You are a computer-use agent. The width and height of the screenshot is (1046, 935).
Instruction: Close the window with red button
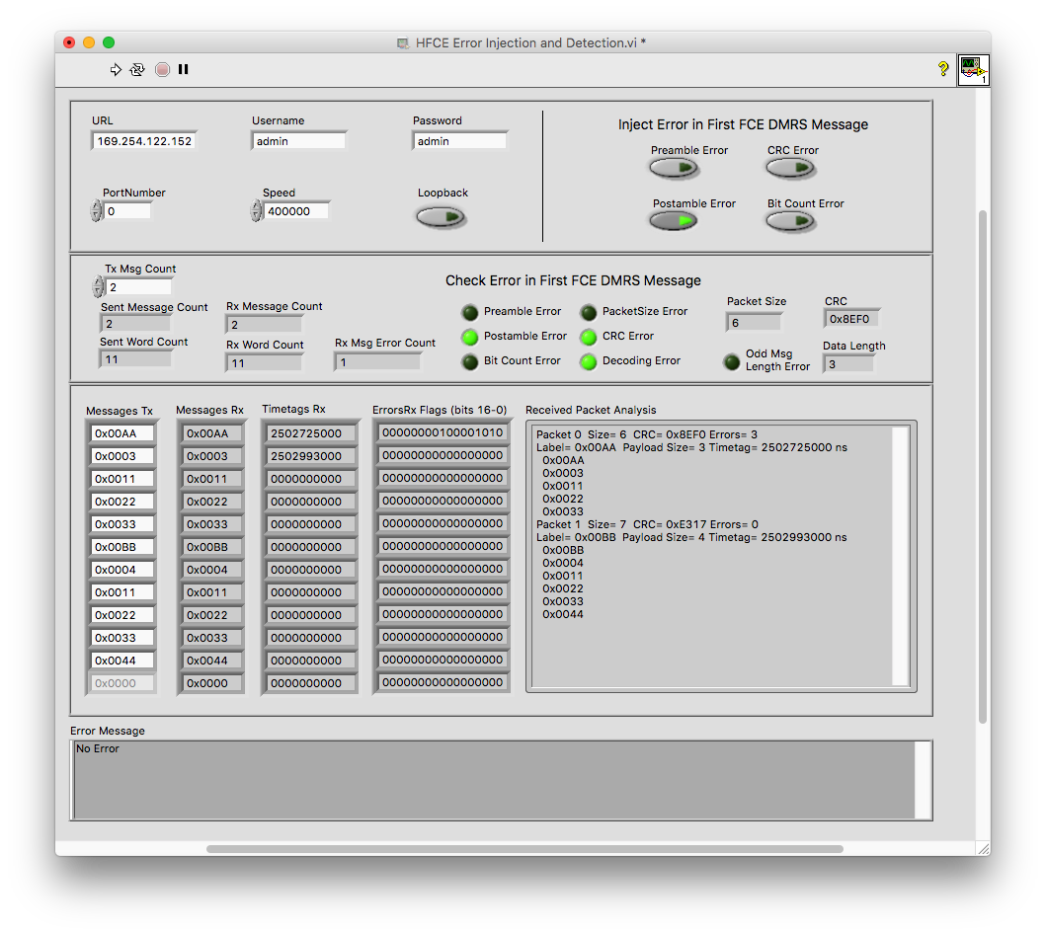click(69, 42)
